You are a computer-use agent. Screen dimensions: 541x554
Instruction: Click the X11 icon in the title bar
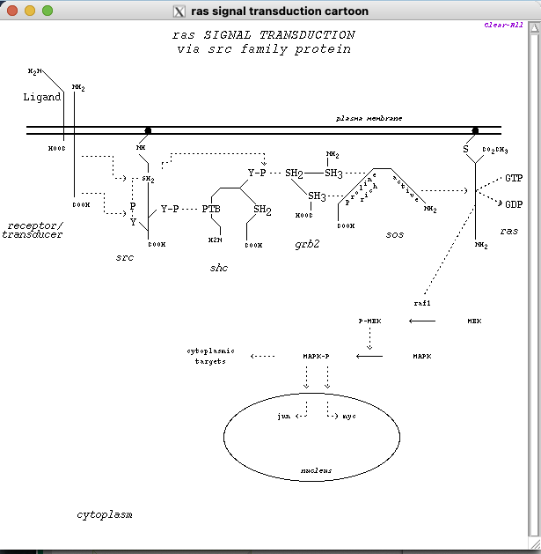[x=179, y=11]
